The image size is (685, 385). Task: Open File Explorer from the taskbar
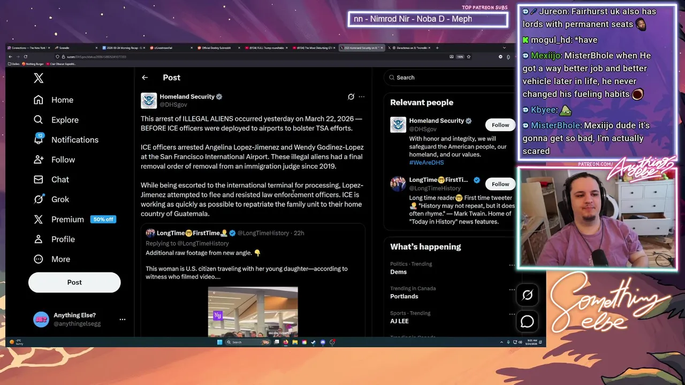(295, 342)
